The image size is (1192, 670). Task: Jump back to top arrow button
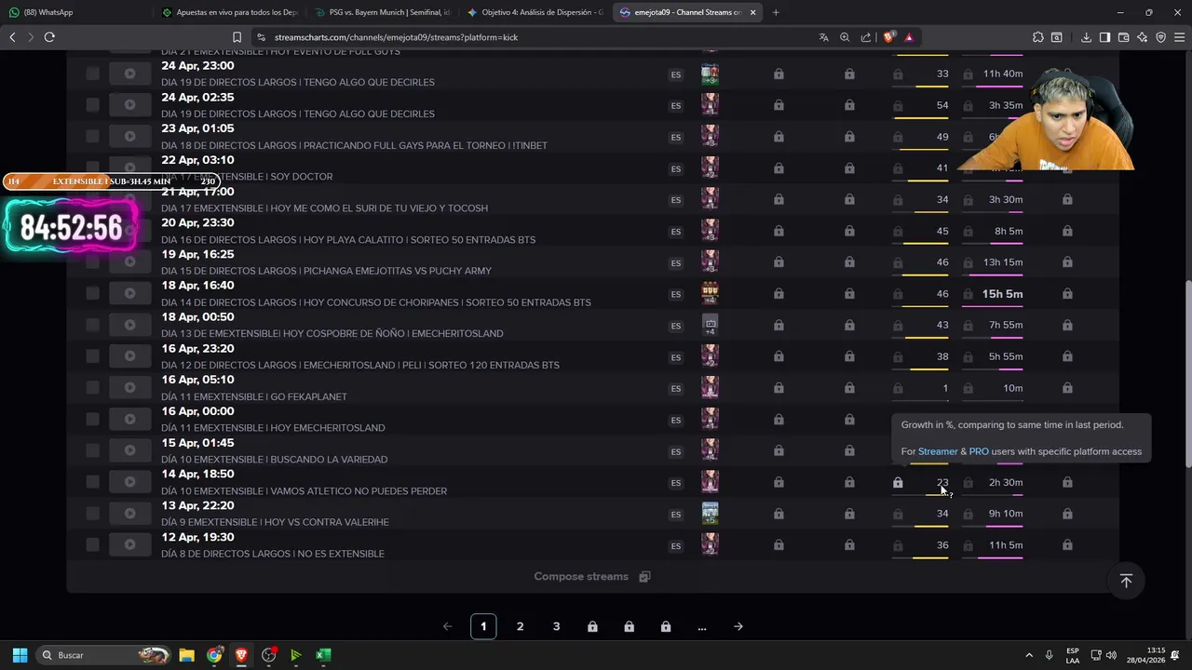1126,581
